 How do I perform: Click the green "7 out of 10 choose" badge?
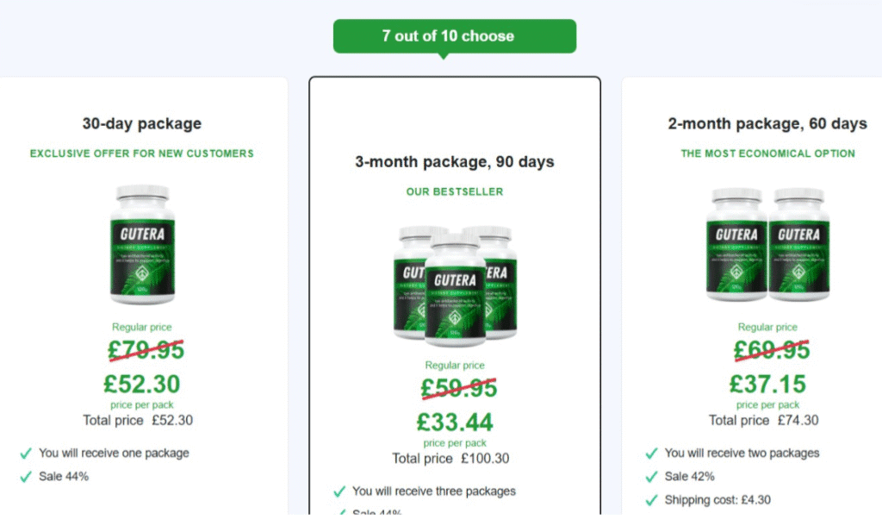click(454, 36)
